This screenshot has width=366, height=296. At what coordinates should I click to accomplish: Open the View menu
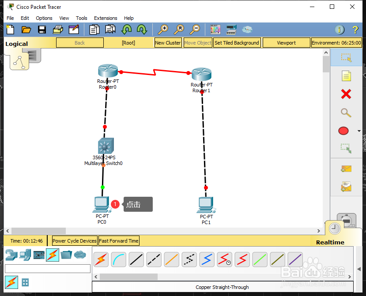(x=64, y=18)
